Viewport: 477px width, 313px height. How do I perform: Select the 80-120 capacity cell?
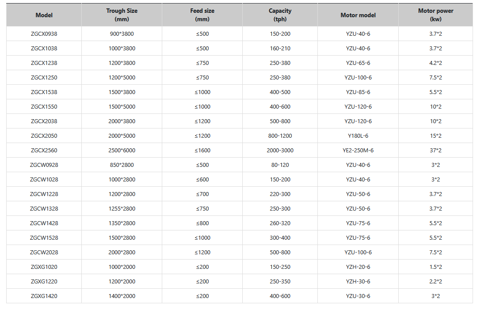point(280,165)
